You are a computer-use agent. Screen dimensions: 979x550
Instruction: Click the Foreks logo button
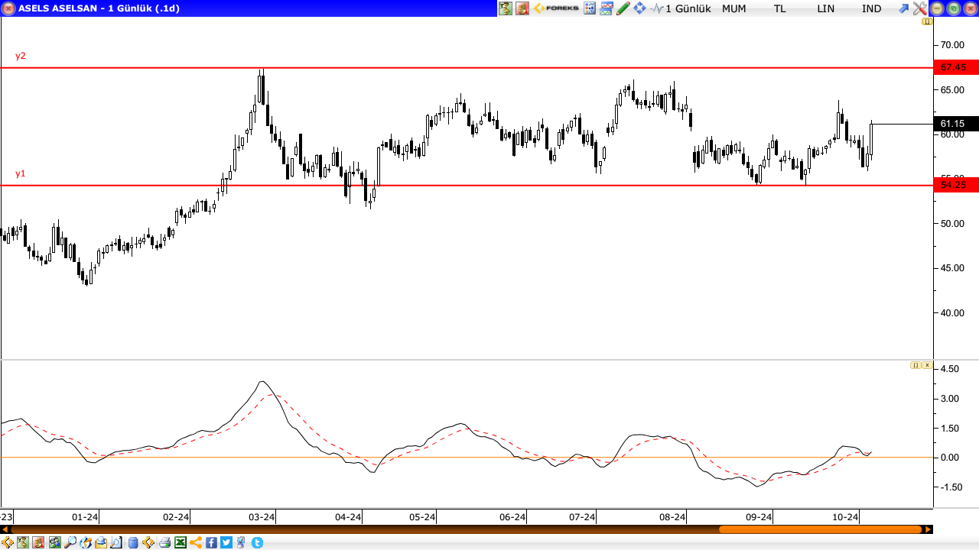pos(556,8)
